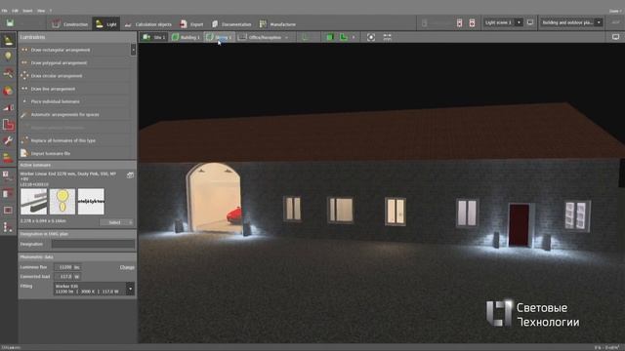Viewport: 625px width, 351px height.
Task: Click the Connected load value field
Action: [x=67, y=276]
